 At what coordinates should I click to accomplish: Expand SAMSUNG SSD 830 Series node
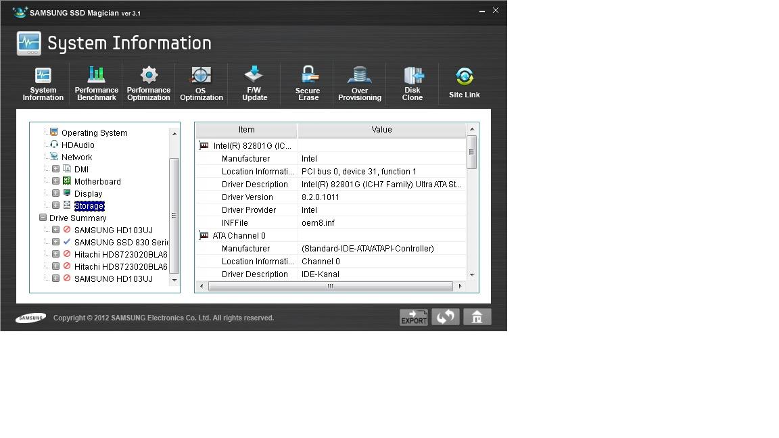point(55,242)
